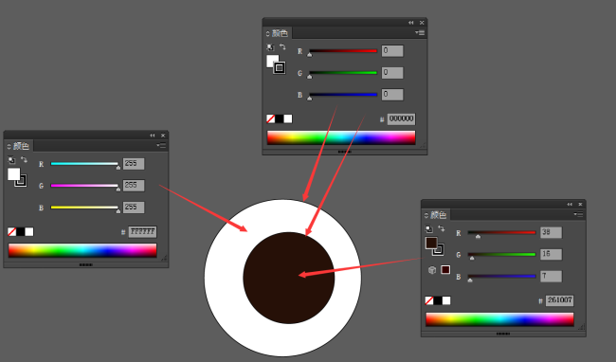This screenshot has width=616, height=362.
Task: Open panel menu of the FFFFFF color panel
Action: point(161,146)
